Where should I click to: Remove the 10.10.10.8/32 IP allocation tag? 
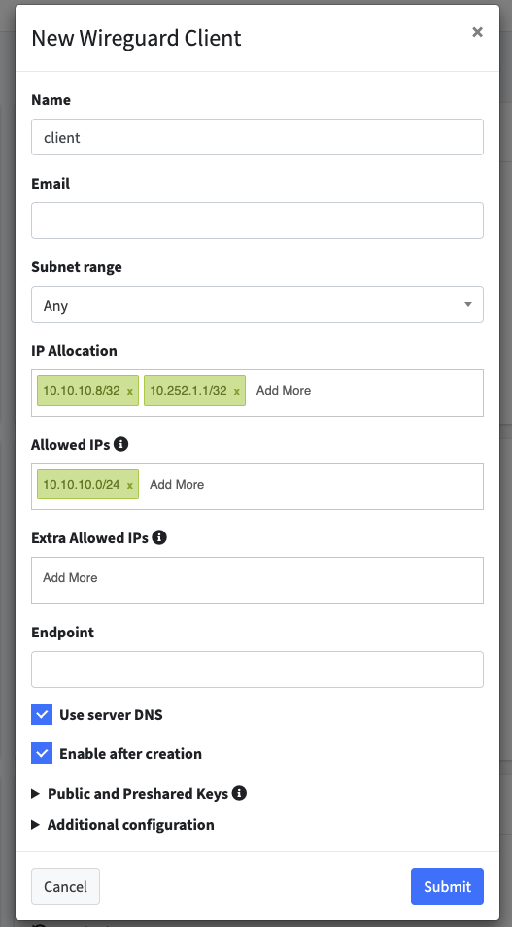[x=129, y=391]
